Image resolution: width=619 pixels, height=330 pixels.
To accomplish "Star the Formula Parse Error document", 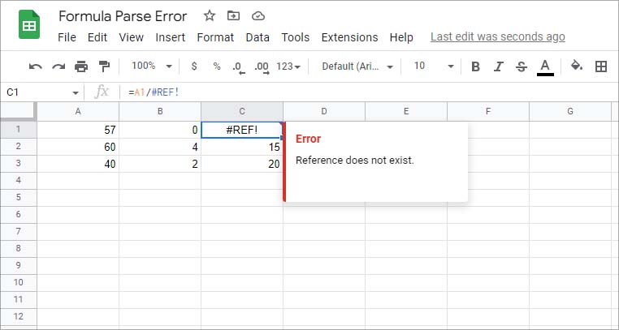I will tap(210, 15).
